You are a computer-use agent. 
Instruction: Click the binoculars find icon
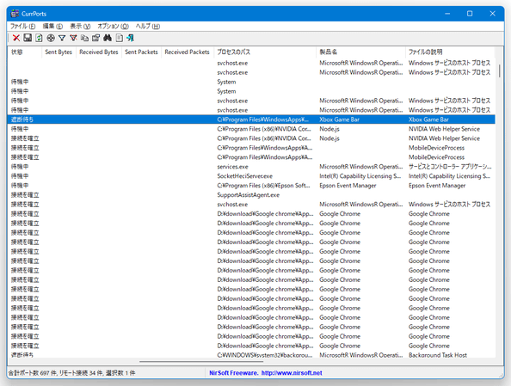pyautogui.click(x=108, y=38)
